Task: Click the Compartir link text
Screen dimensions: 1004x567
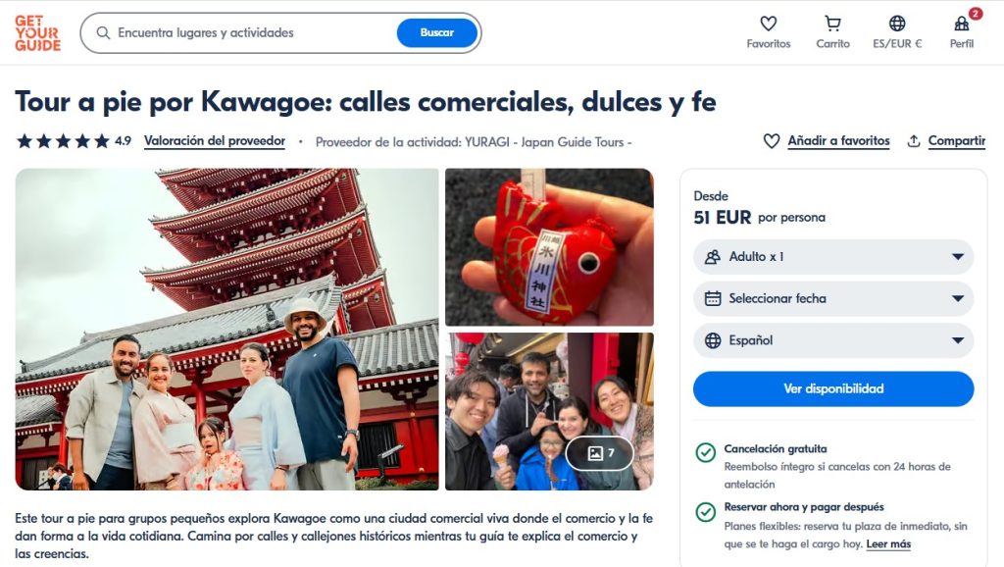Action: (x=957, y=141)
